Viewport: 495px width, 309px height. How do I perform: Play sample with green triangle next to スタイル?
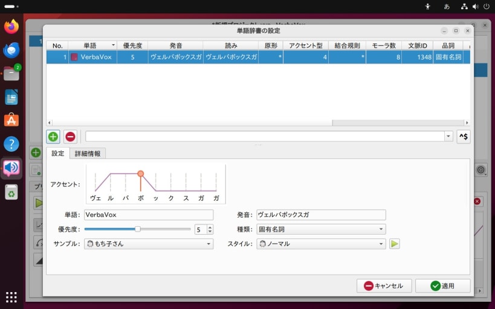coord(394,244)
